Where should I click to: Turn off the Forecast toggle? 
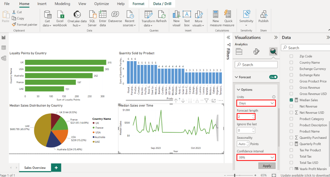[273, 77]
